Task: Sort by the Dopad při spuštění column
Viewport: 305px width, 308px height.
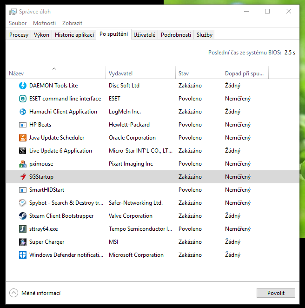Action: pos(245,73)
